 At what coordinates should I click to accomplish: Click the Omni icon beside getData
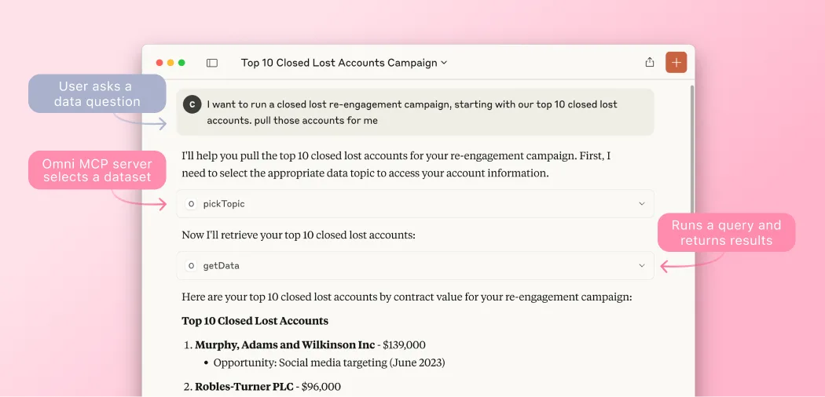[x=191, y=266]
